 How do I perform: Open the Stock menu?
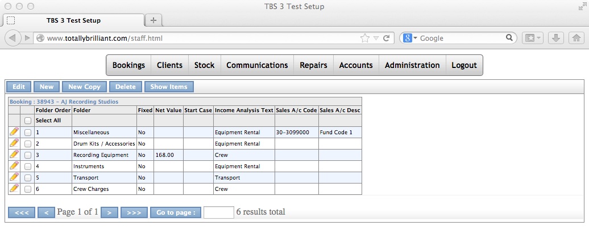click(x=204, y=65)
